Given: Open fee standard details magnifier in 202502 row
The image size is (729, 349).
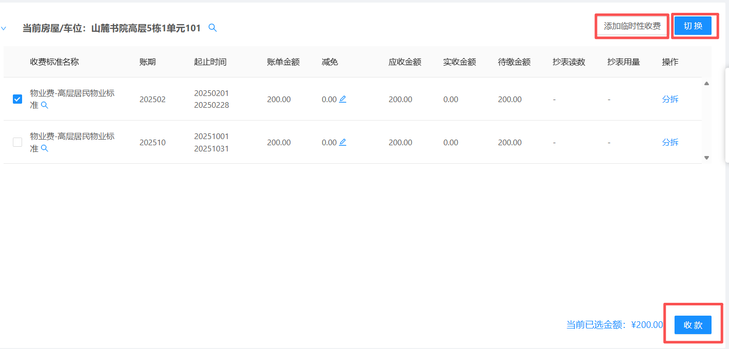Looking at the screenshot, I should click(45, 105).
